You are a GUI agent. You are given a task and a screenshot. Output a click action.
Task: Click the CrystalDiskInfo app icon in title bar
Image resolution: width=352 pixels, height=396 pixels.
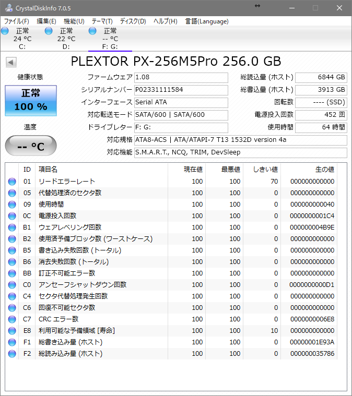pos(8,8)
